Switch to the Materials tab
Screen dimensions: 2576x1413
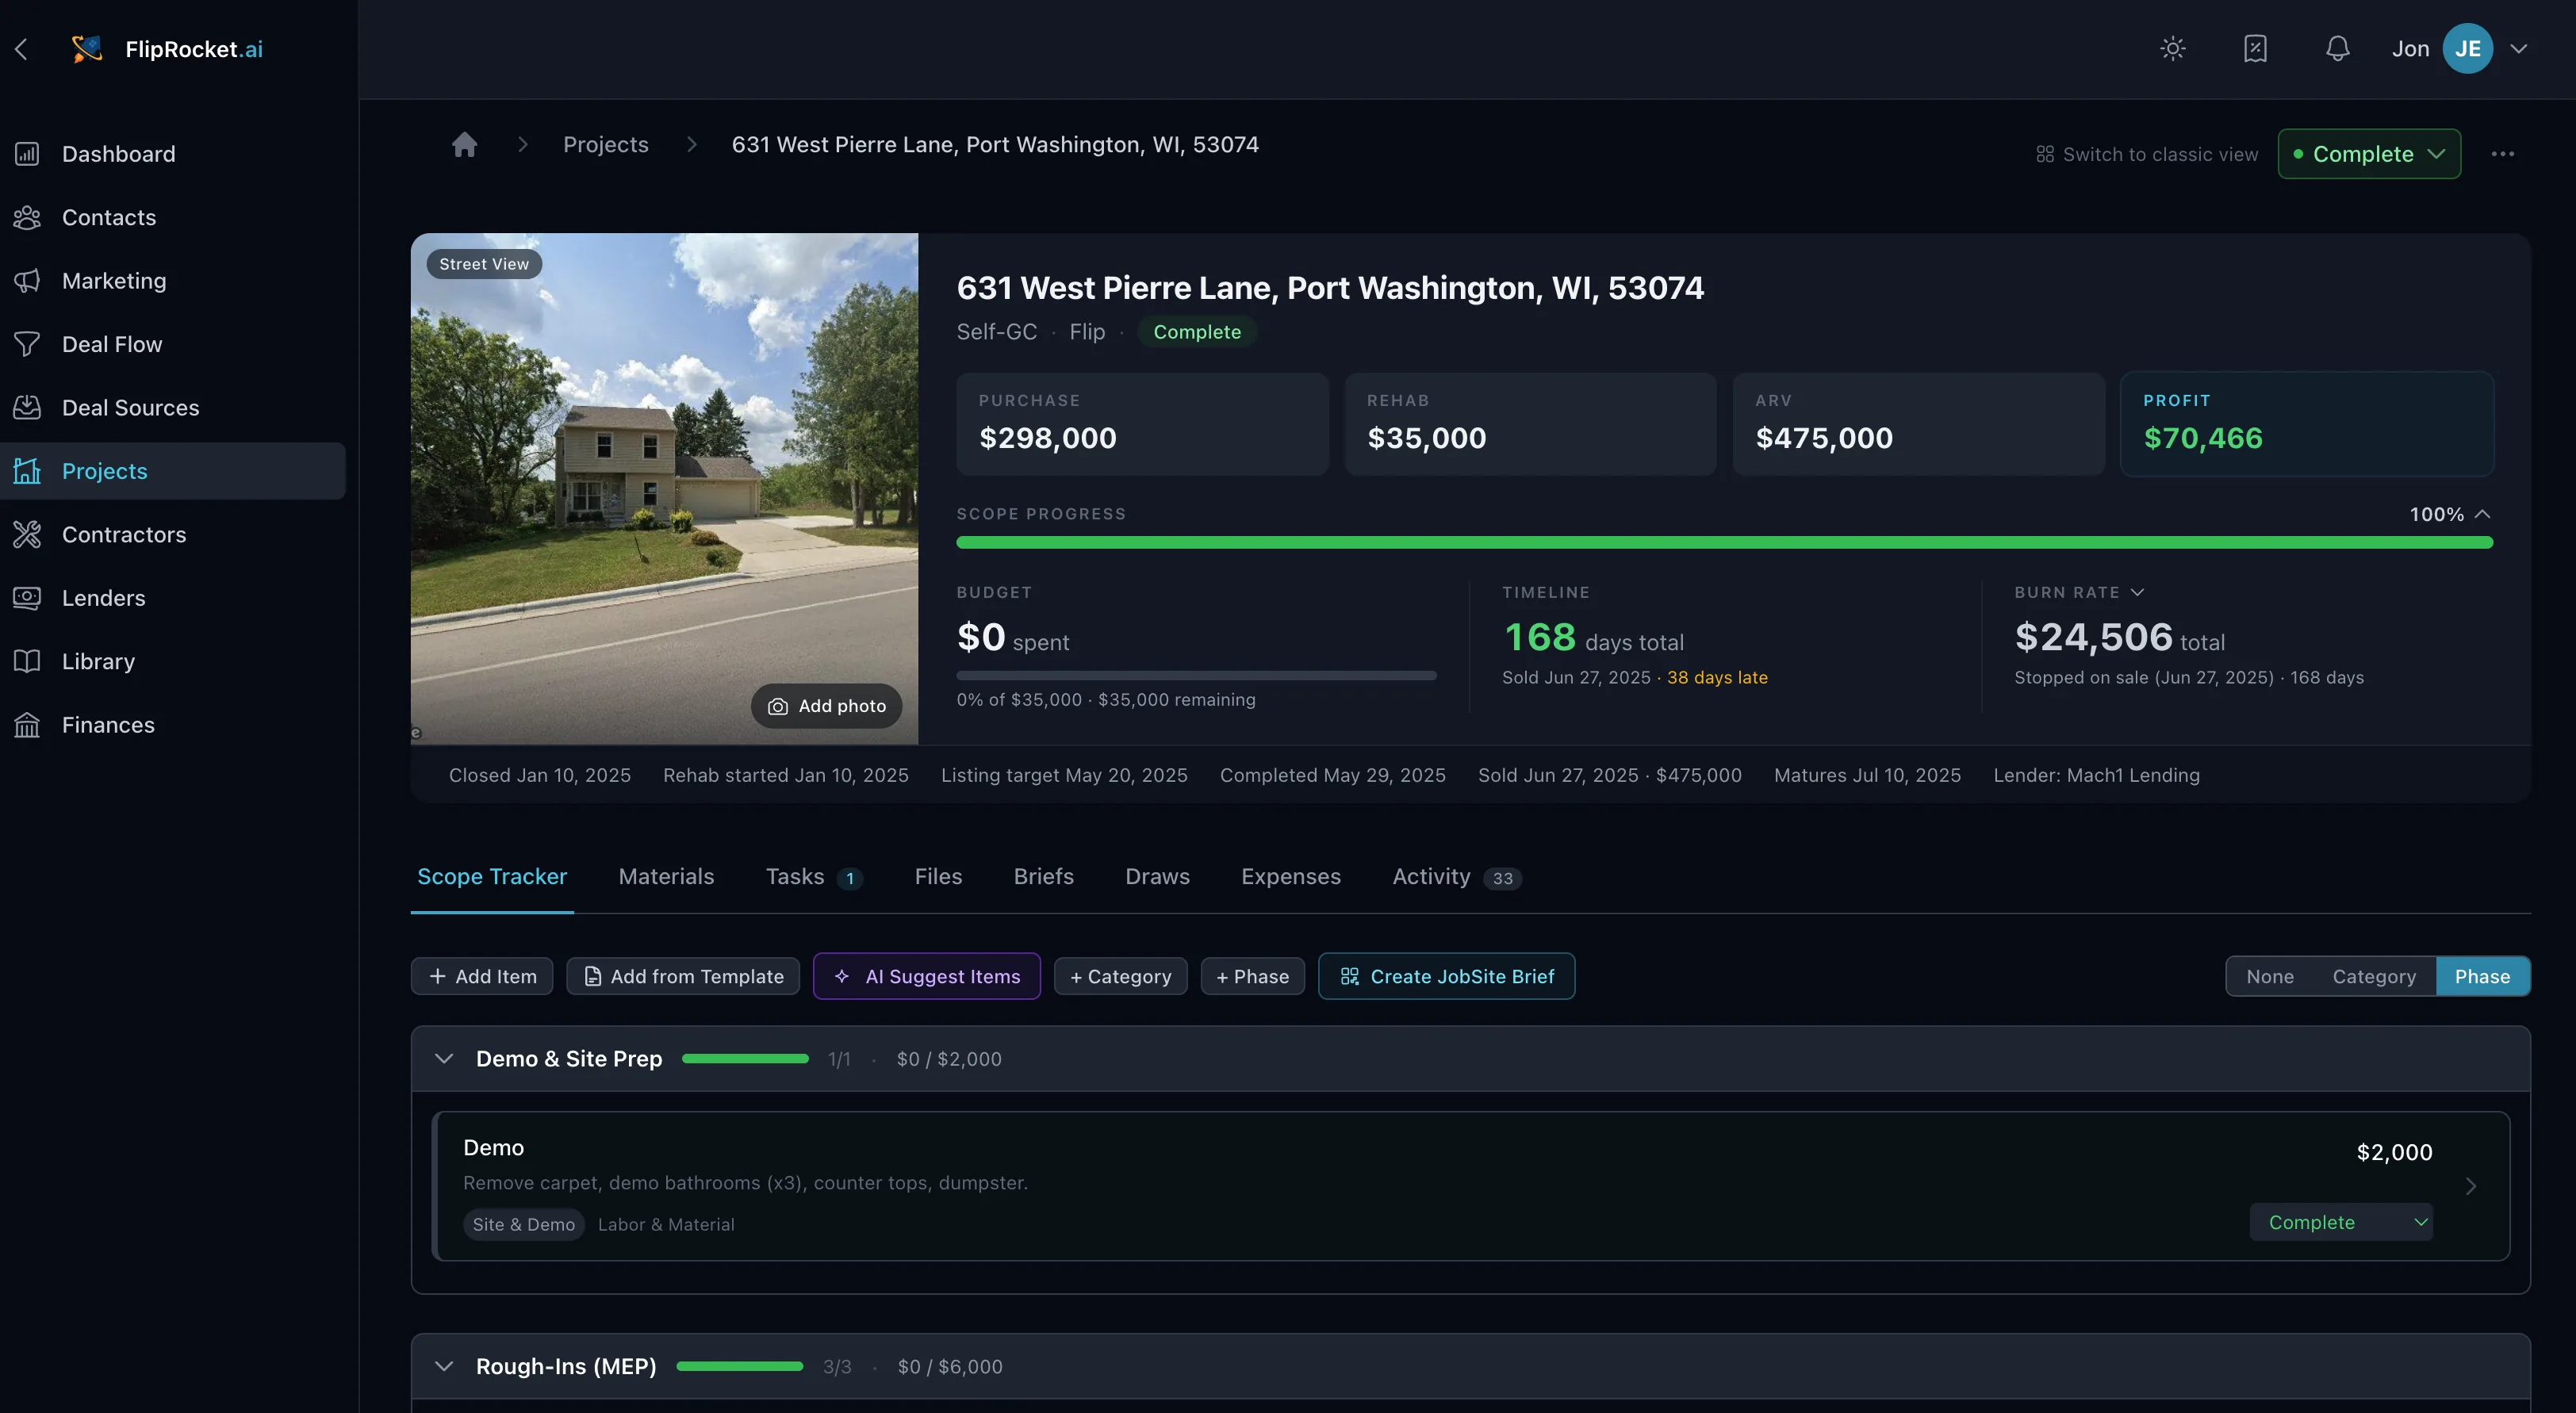[666, 877]
